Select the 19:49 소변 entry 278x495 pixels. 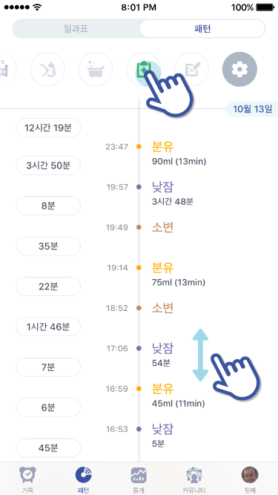140,227
